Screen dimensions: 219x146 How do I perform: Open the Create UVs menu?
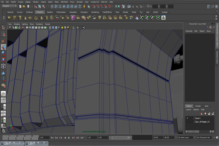[95, 2]
